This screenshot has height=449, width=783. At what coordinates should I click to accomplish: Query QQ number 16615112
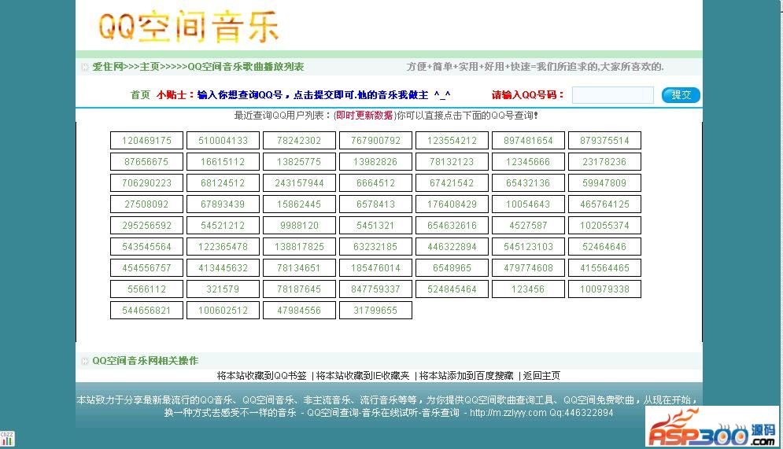(x=223, y=162)
